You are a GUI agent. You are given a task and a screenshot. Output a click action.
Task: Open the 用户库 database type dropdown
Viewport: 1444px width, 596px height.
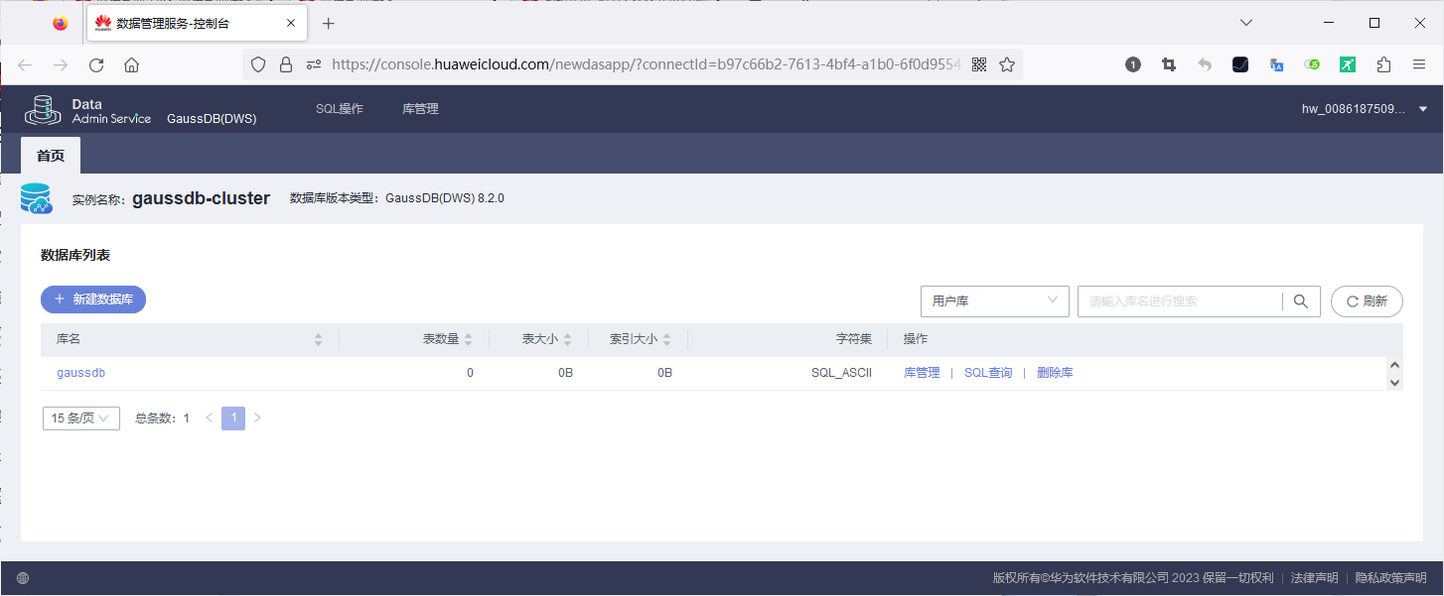tap(995, 301)
